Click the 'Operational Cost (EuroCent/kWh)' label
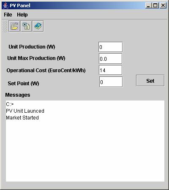Viewport: 169px width, 190px height. (x=46, y=71)
